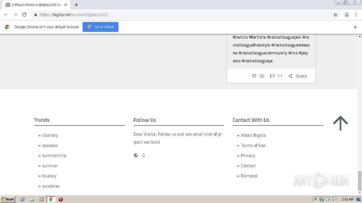This screenshot has height=203, width=362.
Task: Open the summer trend link
Action: (50, 166)
